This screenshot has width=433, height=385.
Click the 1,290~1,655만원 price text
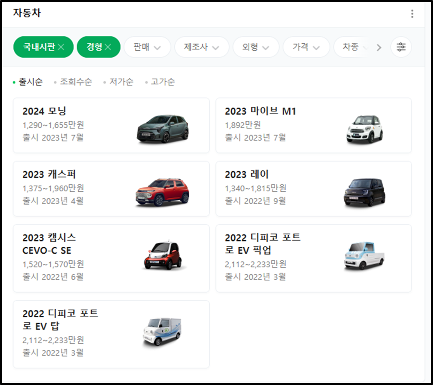[x=53, y=125]
